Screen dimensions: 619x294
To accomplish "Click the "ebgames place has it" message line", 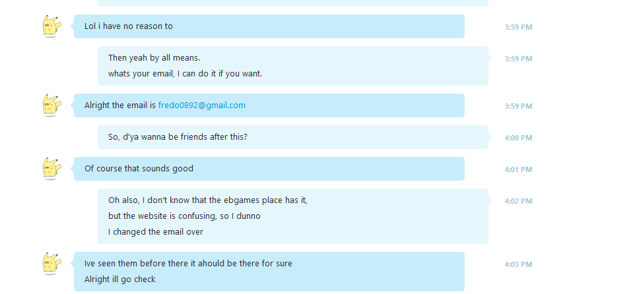I will coord(208,200).
